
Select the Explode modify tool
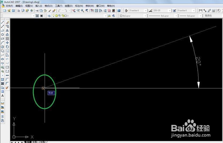(7, 88)
